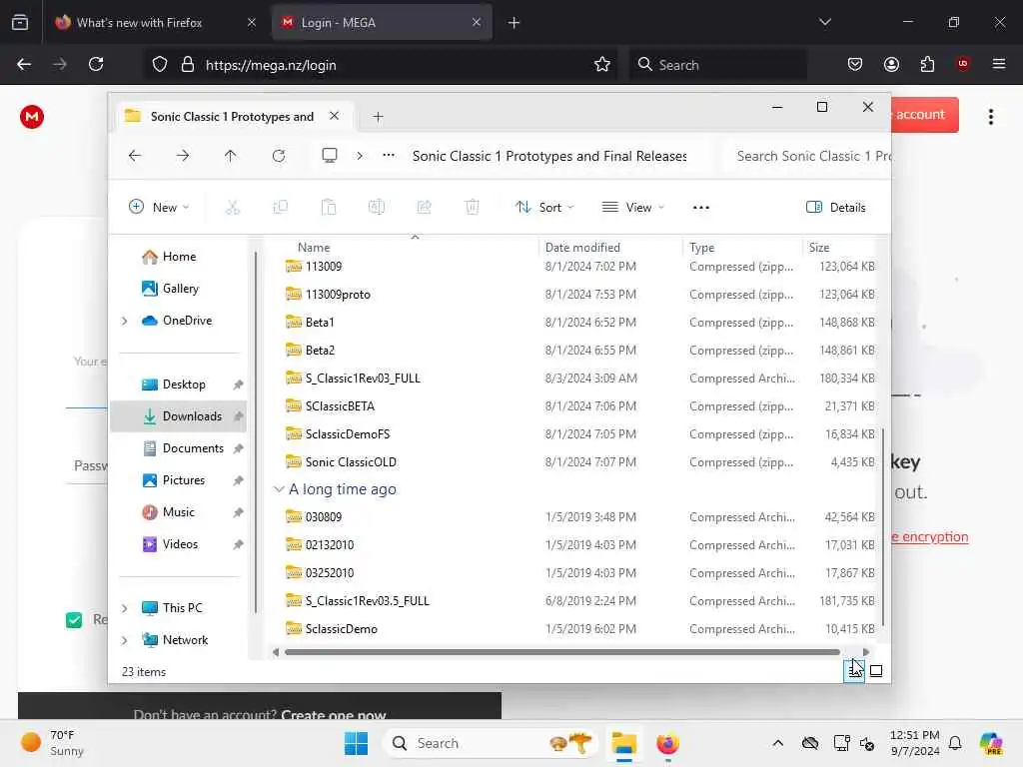This screenshot has height=767, width=1023.
Task: Expand This PC in navigation pane
Action: coord(124,608)
